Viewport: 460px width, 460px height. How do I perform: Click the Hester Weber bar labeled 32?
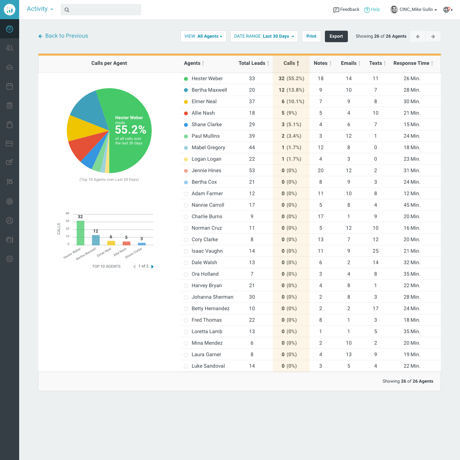tap(80, 233)
